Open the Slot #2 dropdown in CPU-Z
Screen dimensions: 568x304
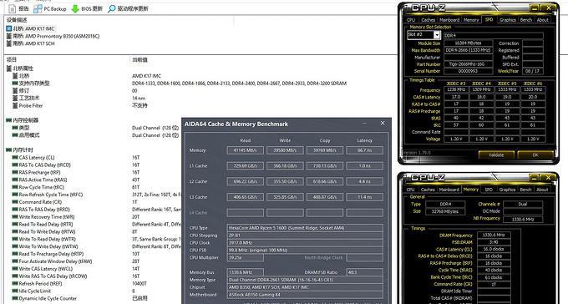437,35
